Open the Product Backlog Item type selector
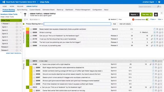This screenshot has width=164, height=92. 34,24
